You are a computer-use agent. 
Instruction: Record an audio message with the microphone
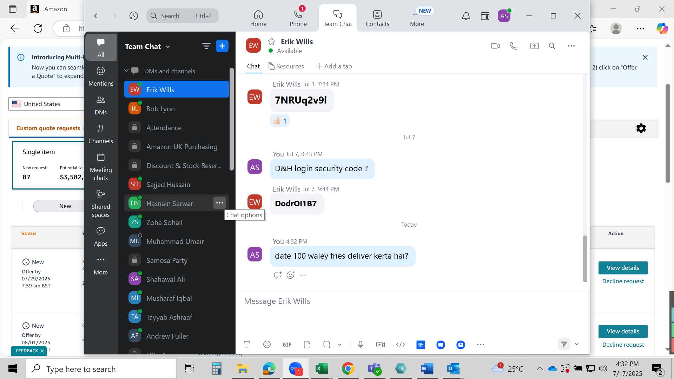coord(361,345)
